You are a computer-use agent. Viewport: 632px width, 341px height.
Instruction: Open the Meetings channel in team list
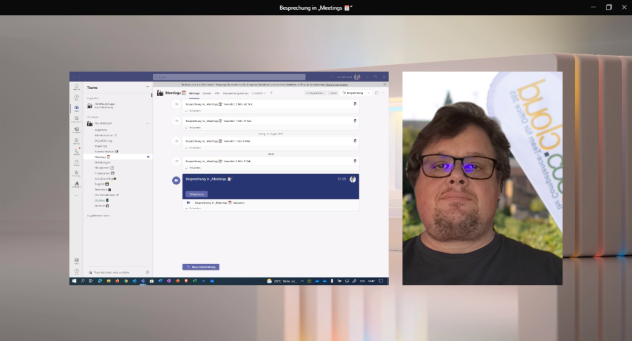click(118, 157)
